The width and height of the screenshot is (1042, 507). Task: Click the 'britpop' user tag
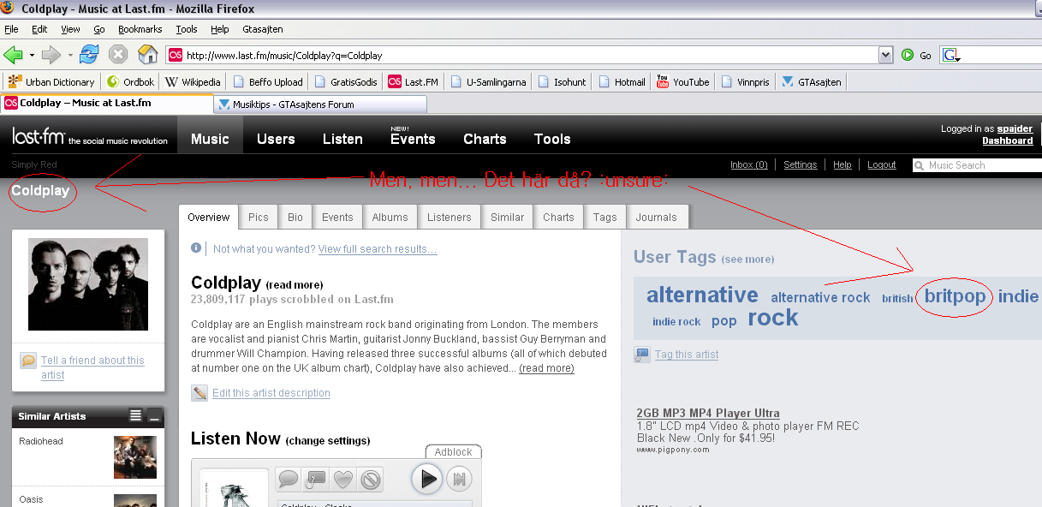[956, 297]
